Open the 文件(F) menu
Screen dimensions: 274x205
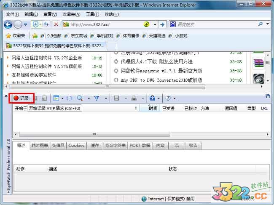click(12, 14)
